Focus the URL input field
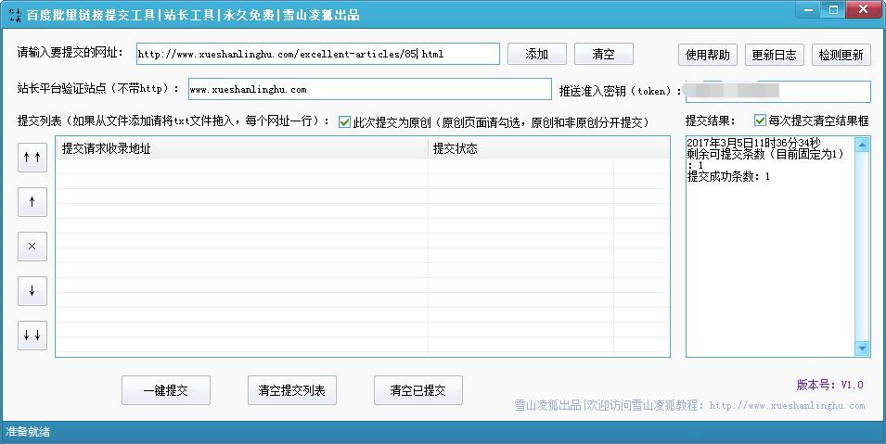Screen dimensions: 886x444 (x=318, y=55)
